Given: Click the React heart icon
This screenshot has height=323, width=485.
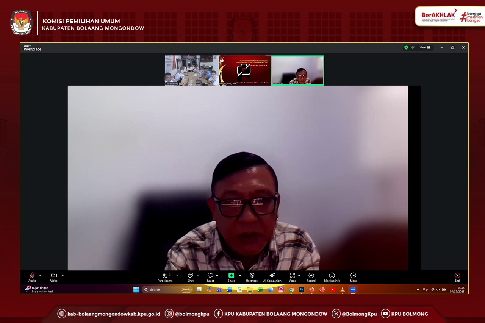Looking at the screenshot, I should (210, 276).
